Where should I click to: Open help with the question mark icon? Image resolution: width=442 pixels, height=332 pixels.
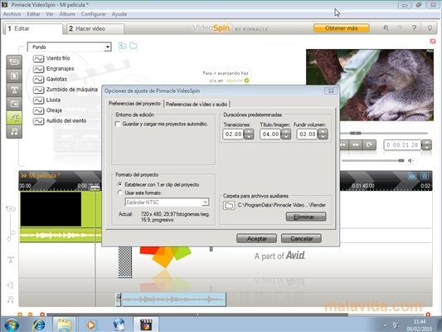tap(414, 28)
